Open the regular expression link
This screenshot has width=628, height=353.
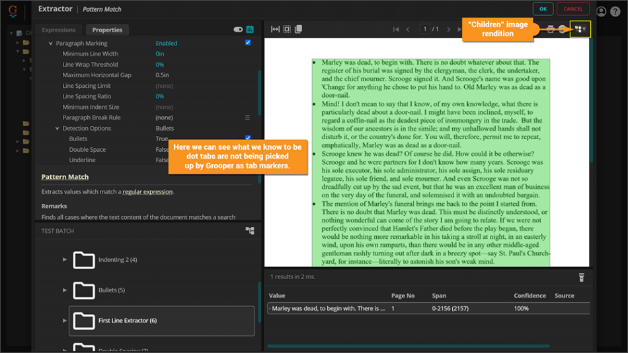click(147, 192)
